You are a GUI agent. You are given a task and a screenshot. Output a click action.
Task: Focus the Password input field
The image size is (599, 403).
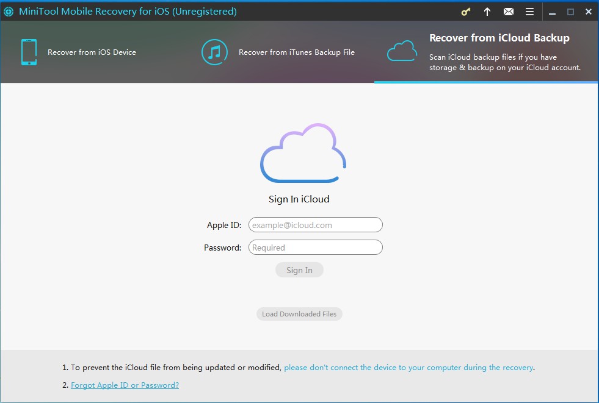pos(316,248)
